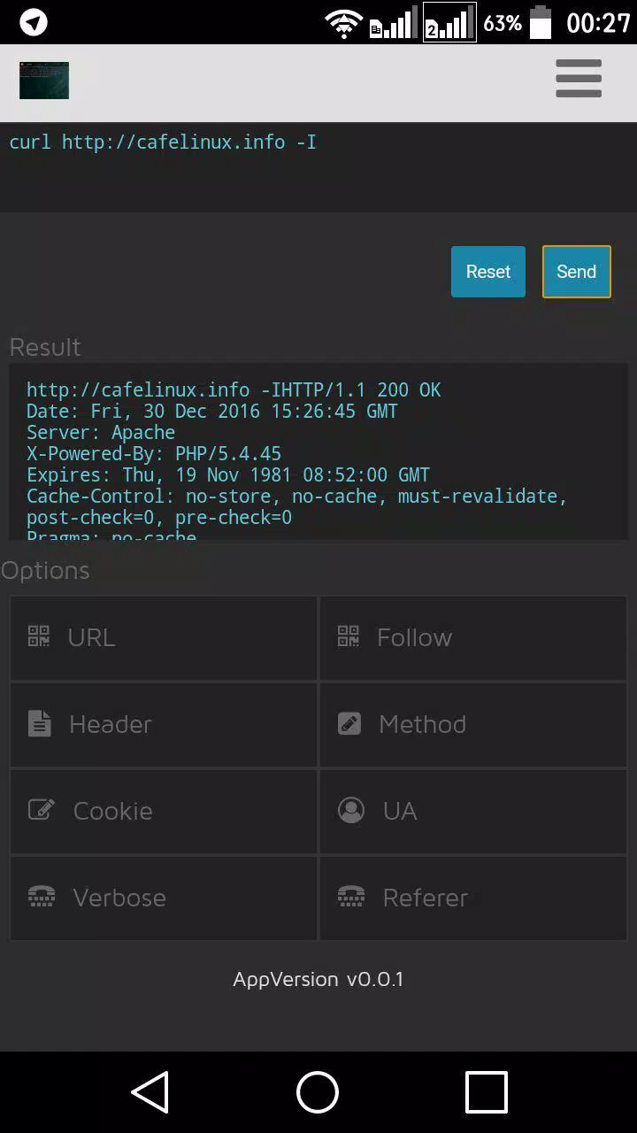The image size is (637, 1133).
Task: Open the hamburger menu icon
Action: 579,79
